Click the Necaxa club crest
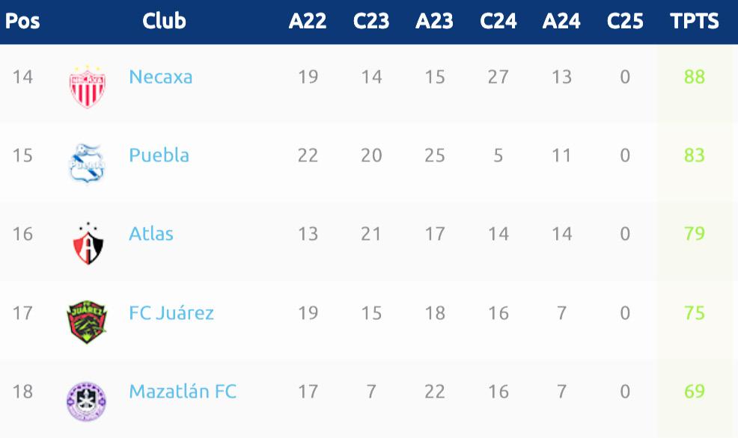This screenshot has width=738, height=438. [x=87, y=87]
